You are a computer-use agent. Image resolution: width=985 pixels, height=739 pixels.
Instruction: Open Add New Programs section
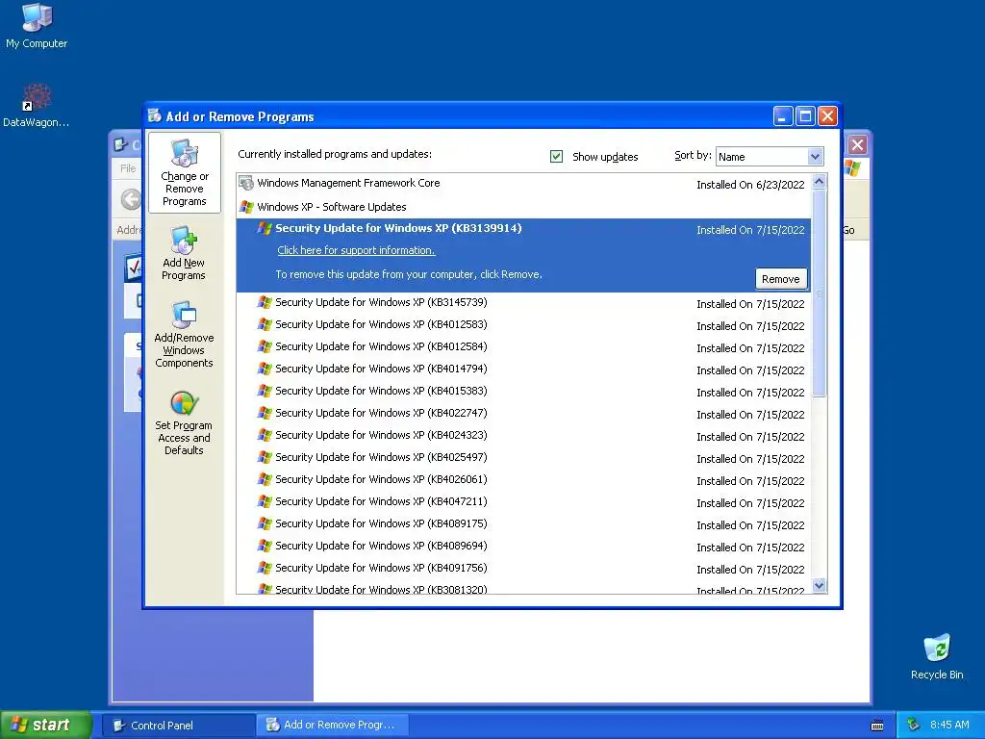pos(184,253)
